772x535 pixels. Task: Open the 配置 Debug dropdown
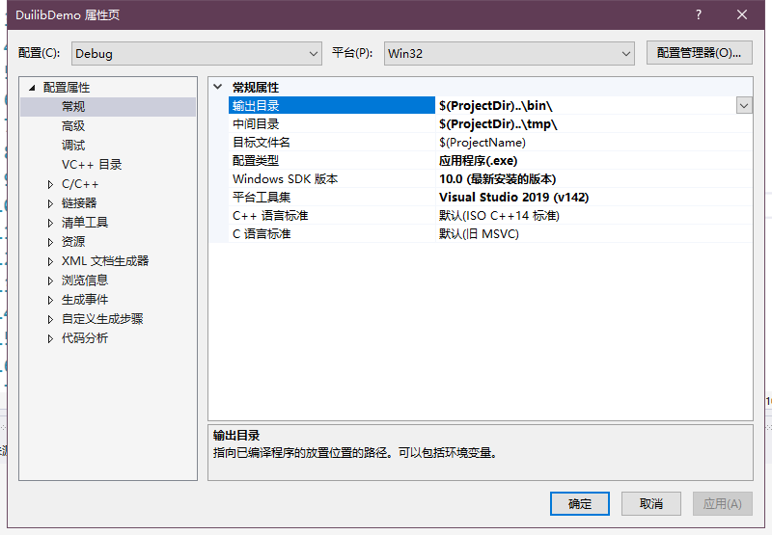[196, 53]
